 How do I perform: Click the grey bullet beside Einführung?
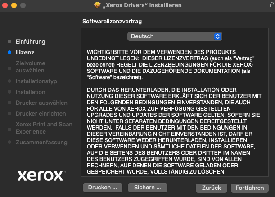click(9, 42)
